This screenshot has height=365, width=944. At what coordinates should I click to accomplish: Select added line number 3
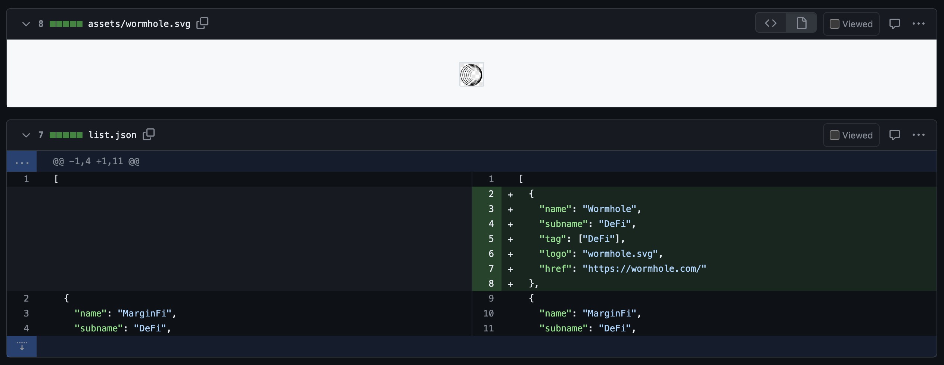pos(487,209)
